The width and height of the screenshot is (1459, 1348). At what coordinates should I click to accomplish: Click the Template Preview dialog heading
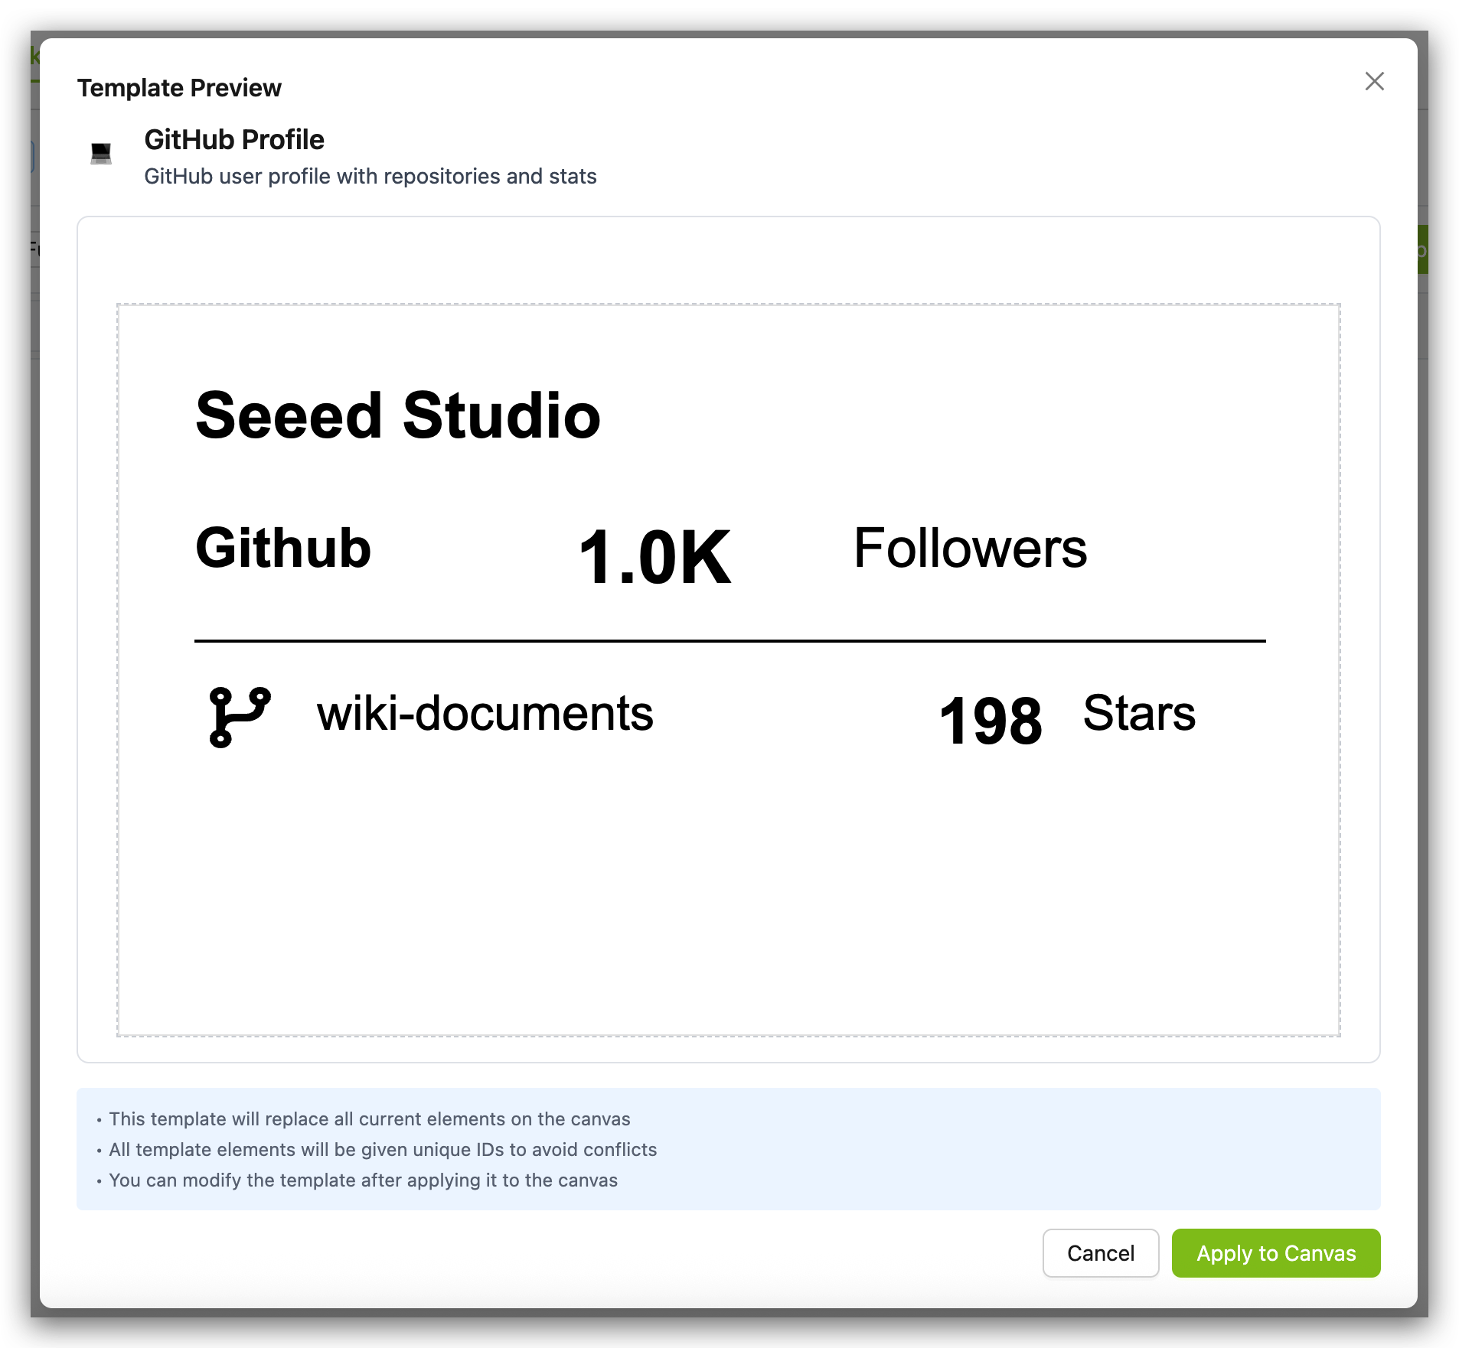click(179, 88)
